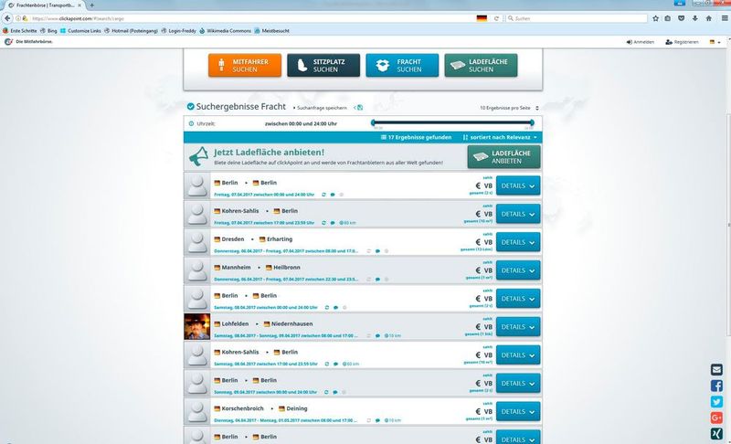This screenshot has height=444, width=731.
Task: Open the Lohfelden user's profile photo
Action: pos(197,326)
